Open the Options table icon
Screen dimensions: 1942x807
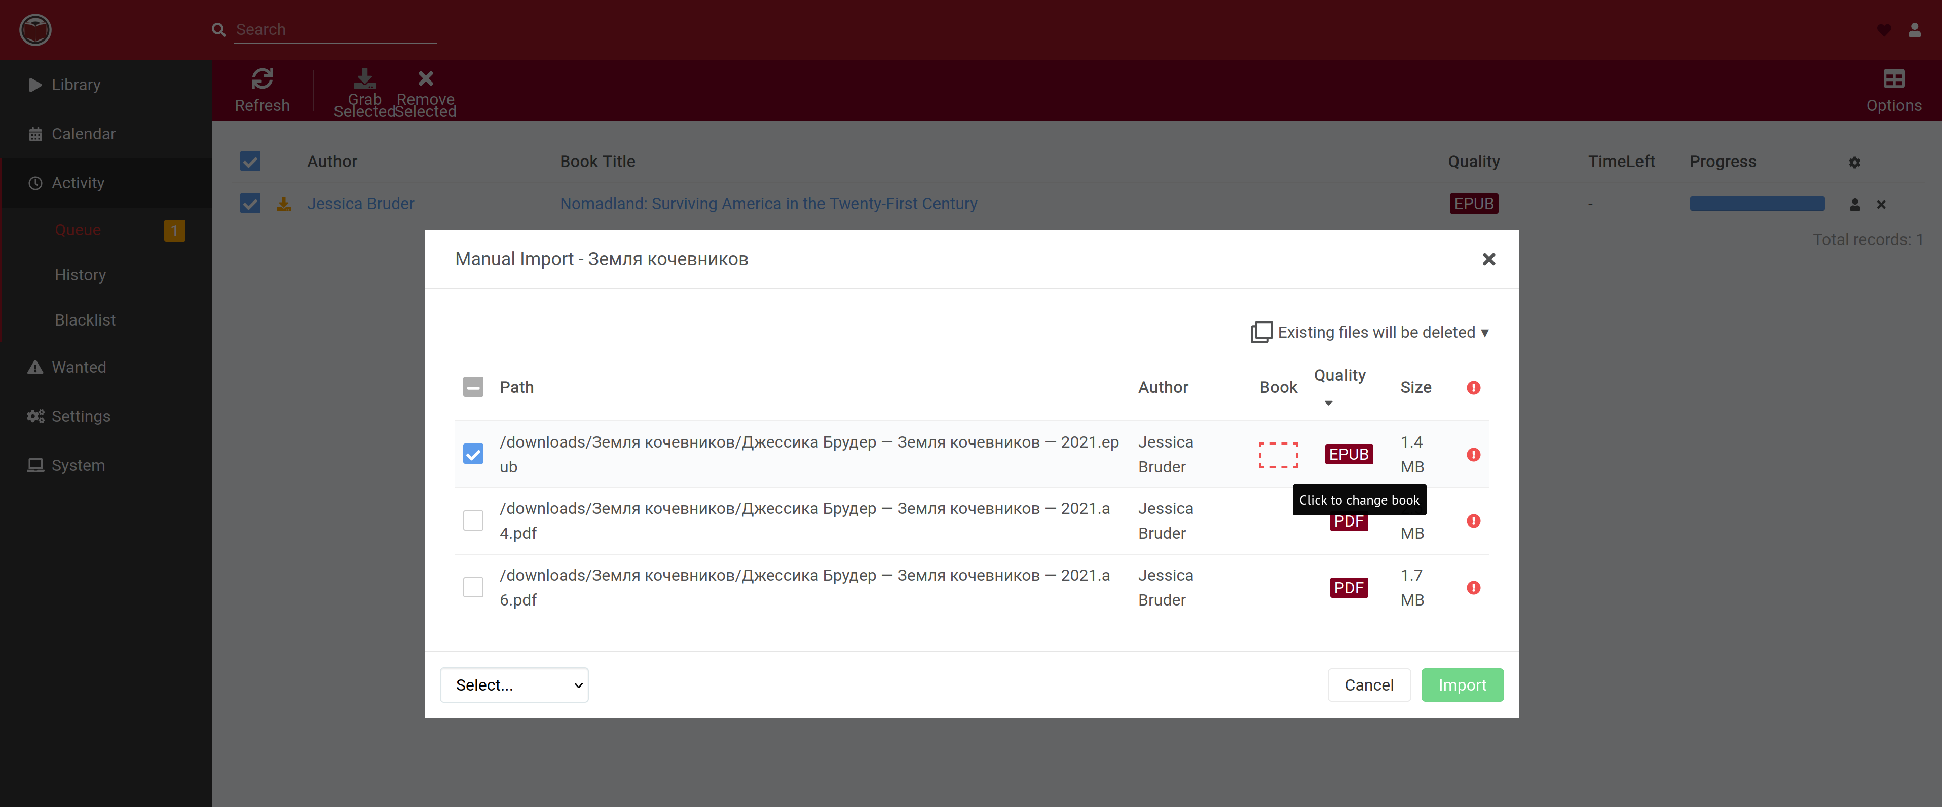[x=1893, y=79]
